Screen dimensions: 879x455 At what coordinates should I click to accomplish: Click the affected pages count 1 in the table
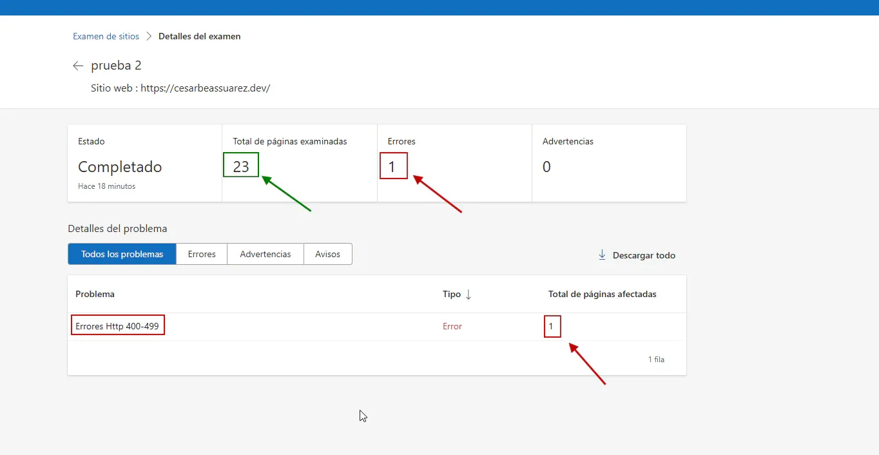552,326
